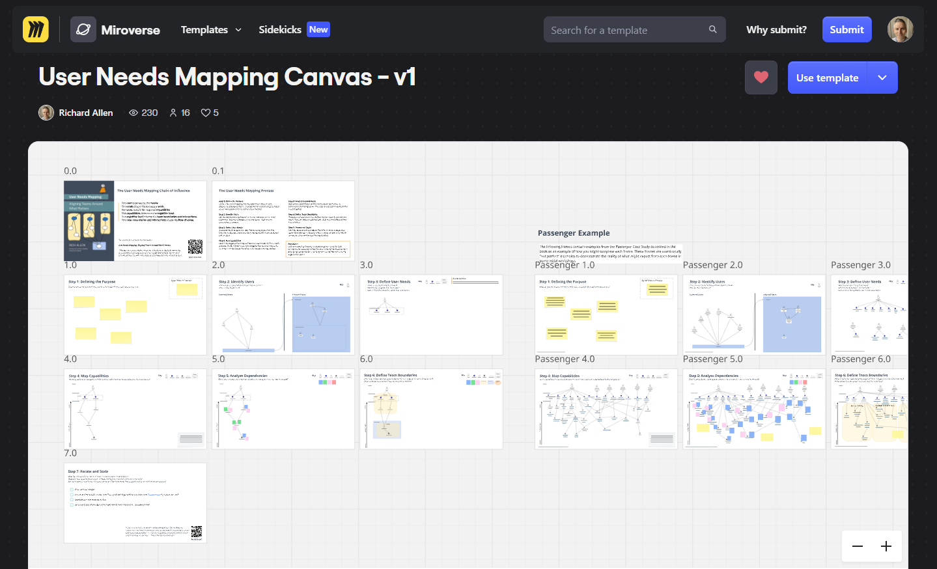Click the Use template button
Viewport: 937px width, 569px height.
pyautogui.click(x=827, y=77)
